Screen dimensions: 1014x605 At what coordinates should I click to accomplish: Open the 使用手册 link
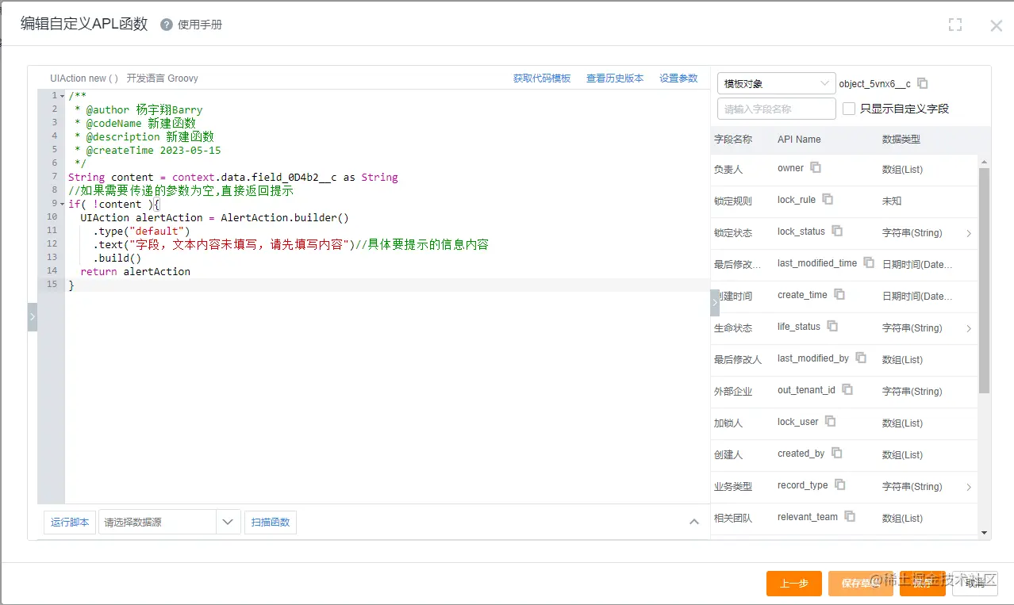[200, 25]
